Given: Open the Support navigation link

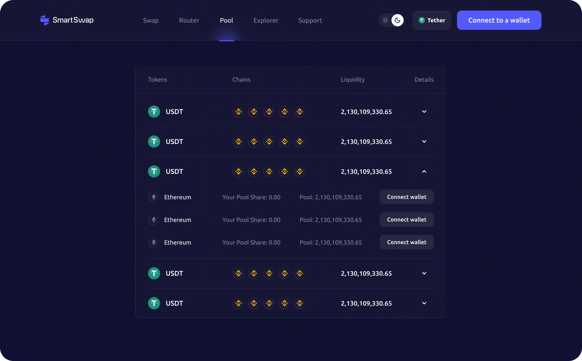Looking at the screenshot, I should (310, 20).
